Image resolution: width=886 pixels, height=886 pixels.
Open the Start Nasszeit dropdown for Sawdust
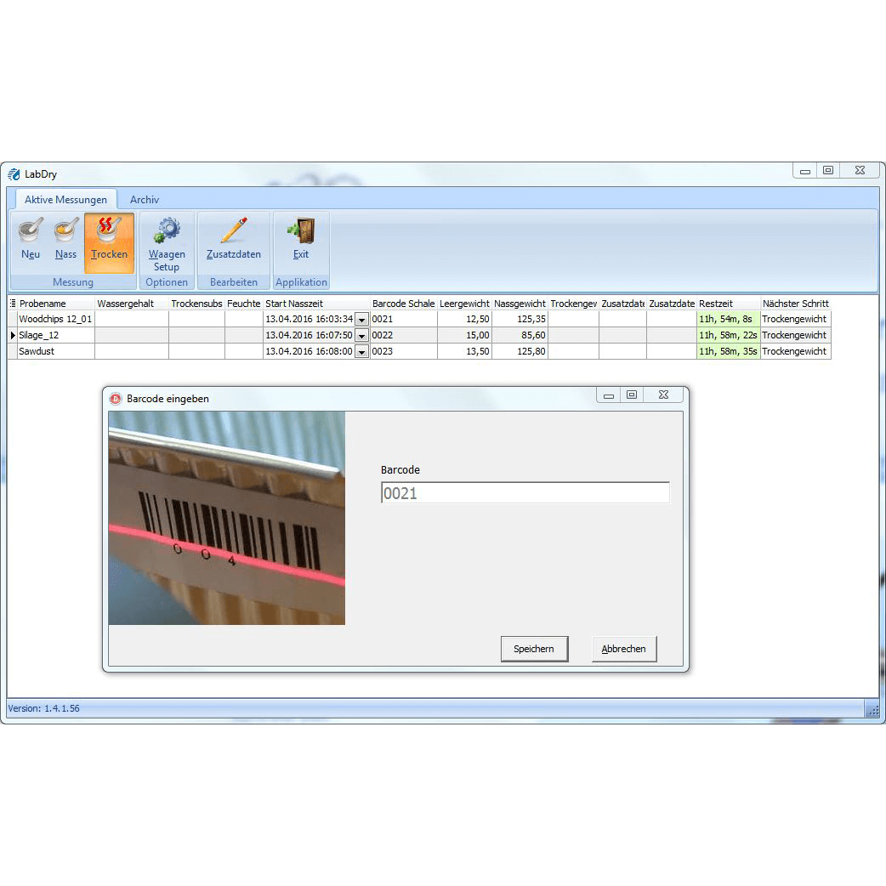[361, 350]
